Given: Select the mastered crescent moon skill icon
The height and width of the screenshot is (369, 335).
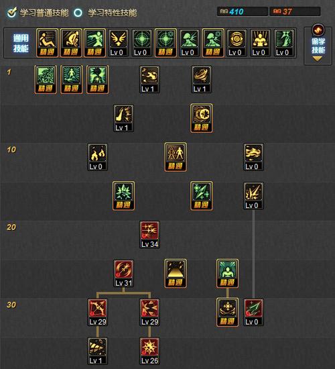Looking at the screenshot, I should pyautogui.click(x=202, y=118).
